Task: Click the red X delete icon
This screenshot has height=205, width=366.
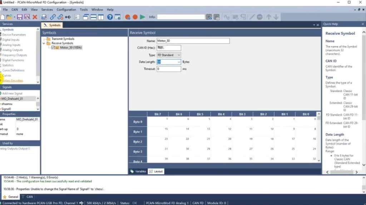Action: pyautogui.click(x=35, y=17)
